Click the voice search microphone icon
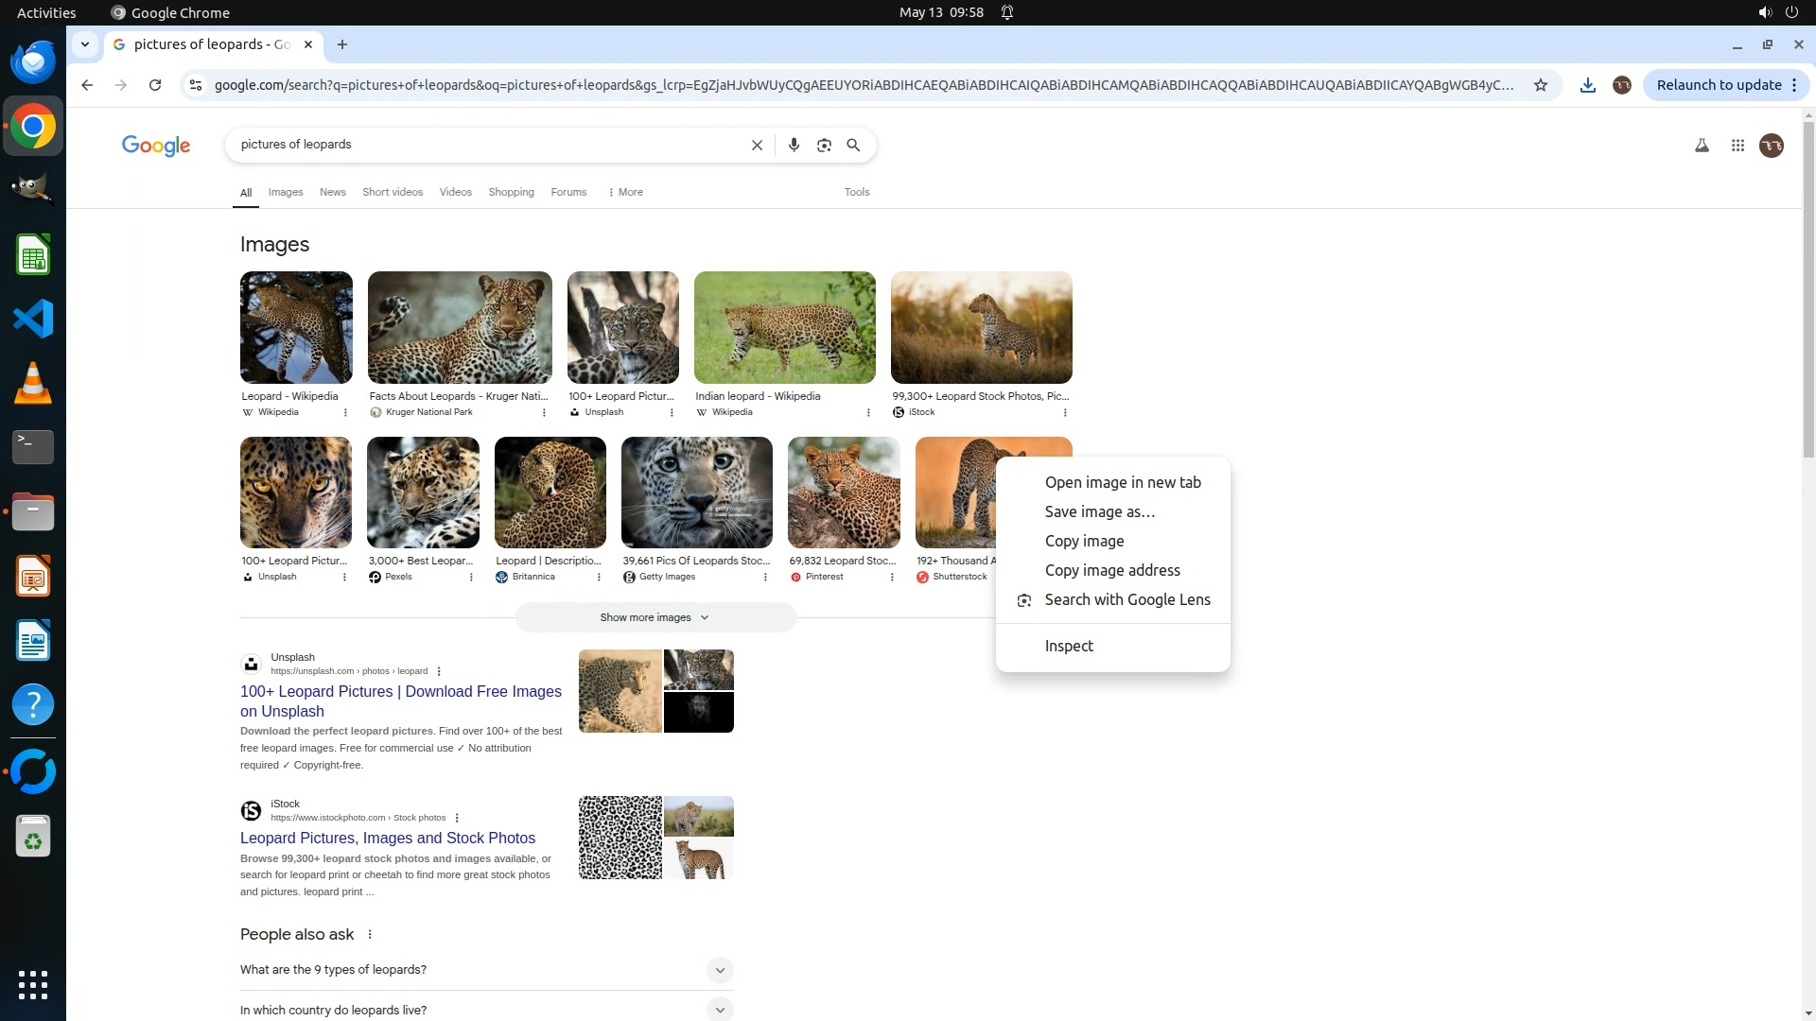 point(794,145)
